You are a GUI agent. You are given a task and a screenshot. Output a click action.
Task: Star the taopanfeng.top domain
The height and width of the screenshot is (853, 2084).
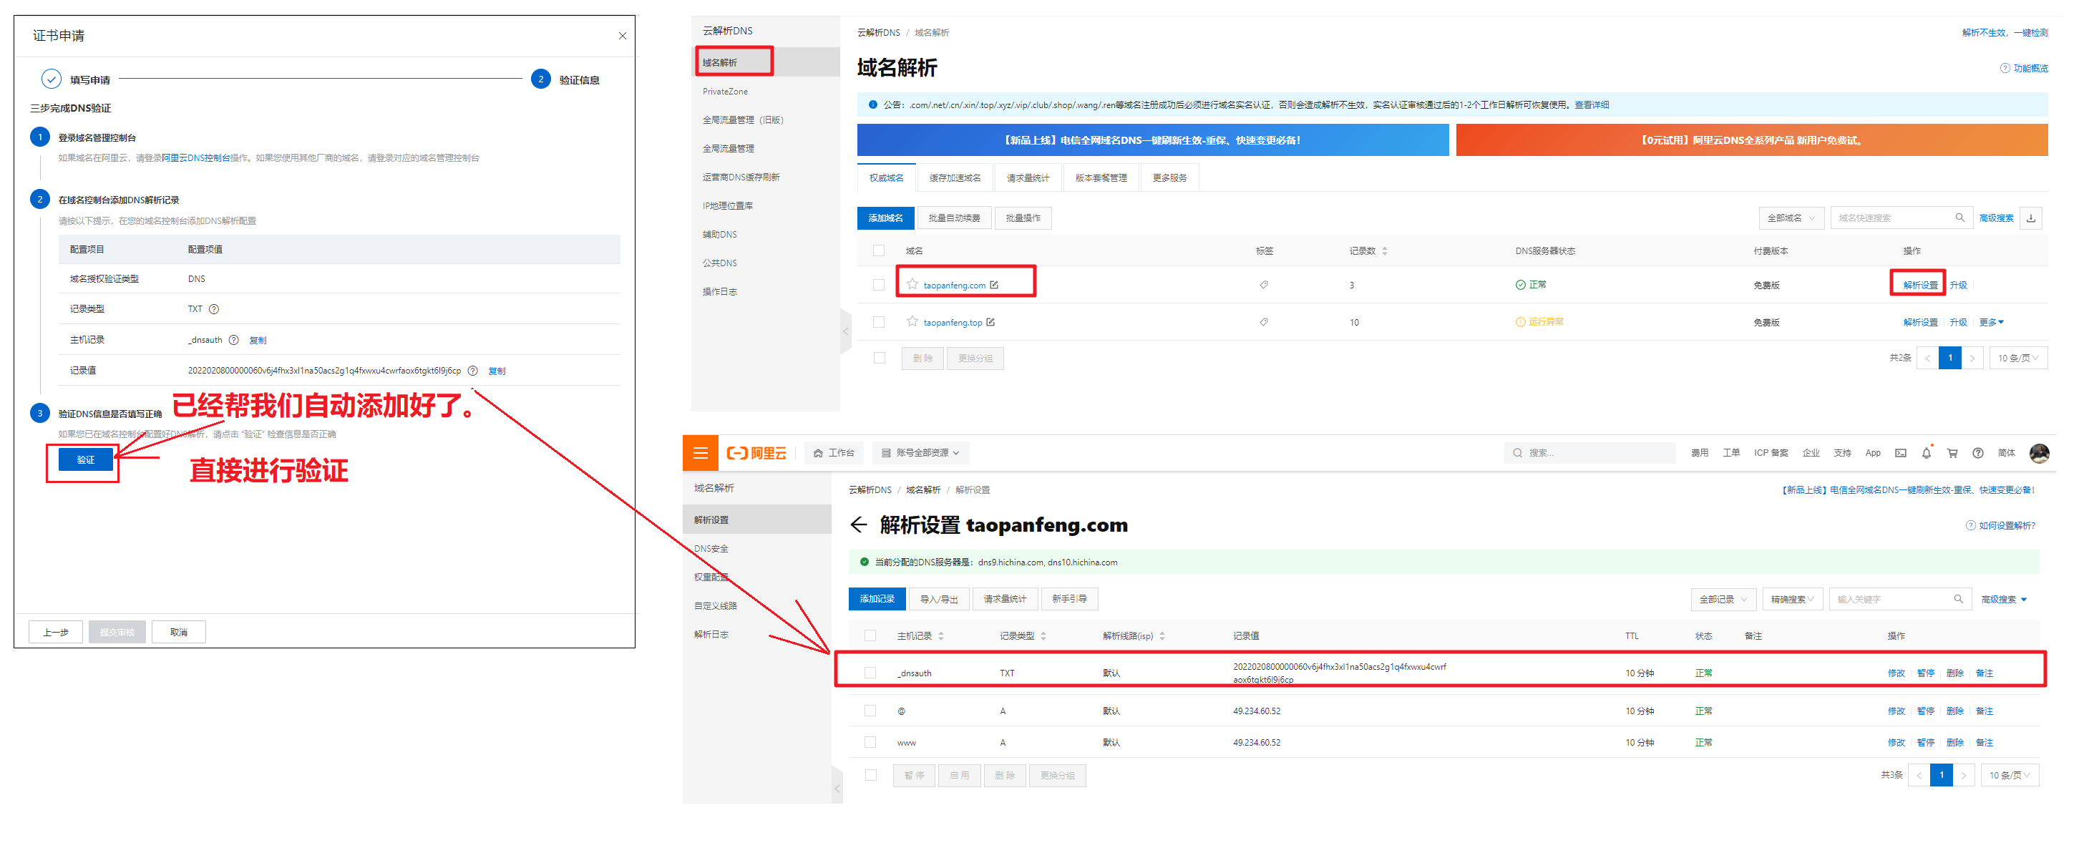pos(912,321)
